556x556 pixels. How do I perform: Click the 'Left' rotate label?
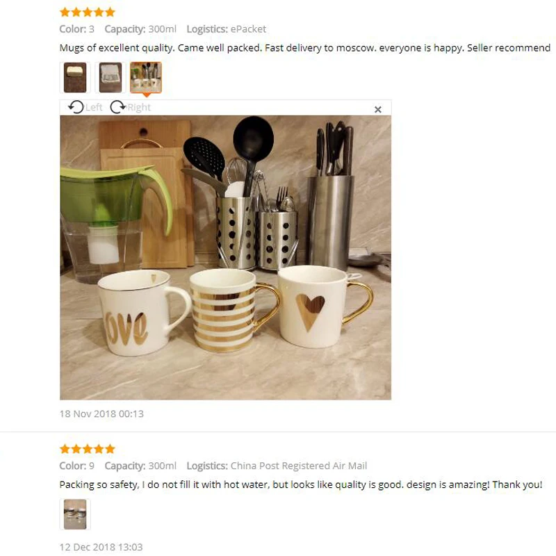94,107
